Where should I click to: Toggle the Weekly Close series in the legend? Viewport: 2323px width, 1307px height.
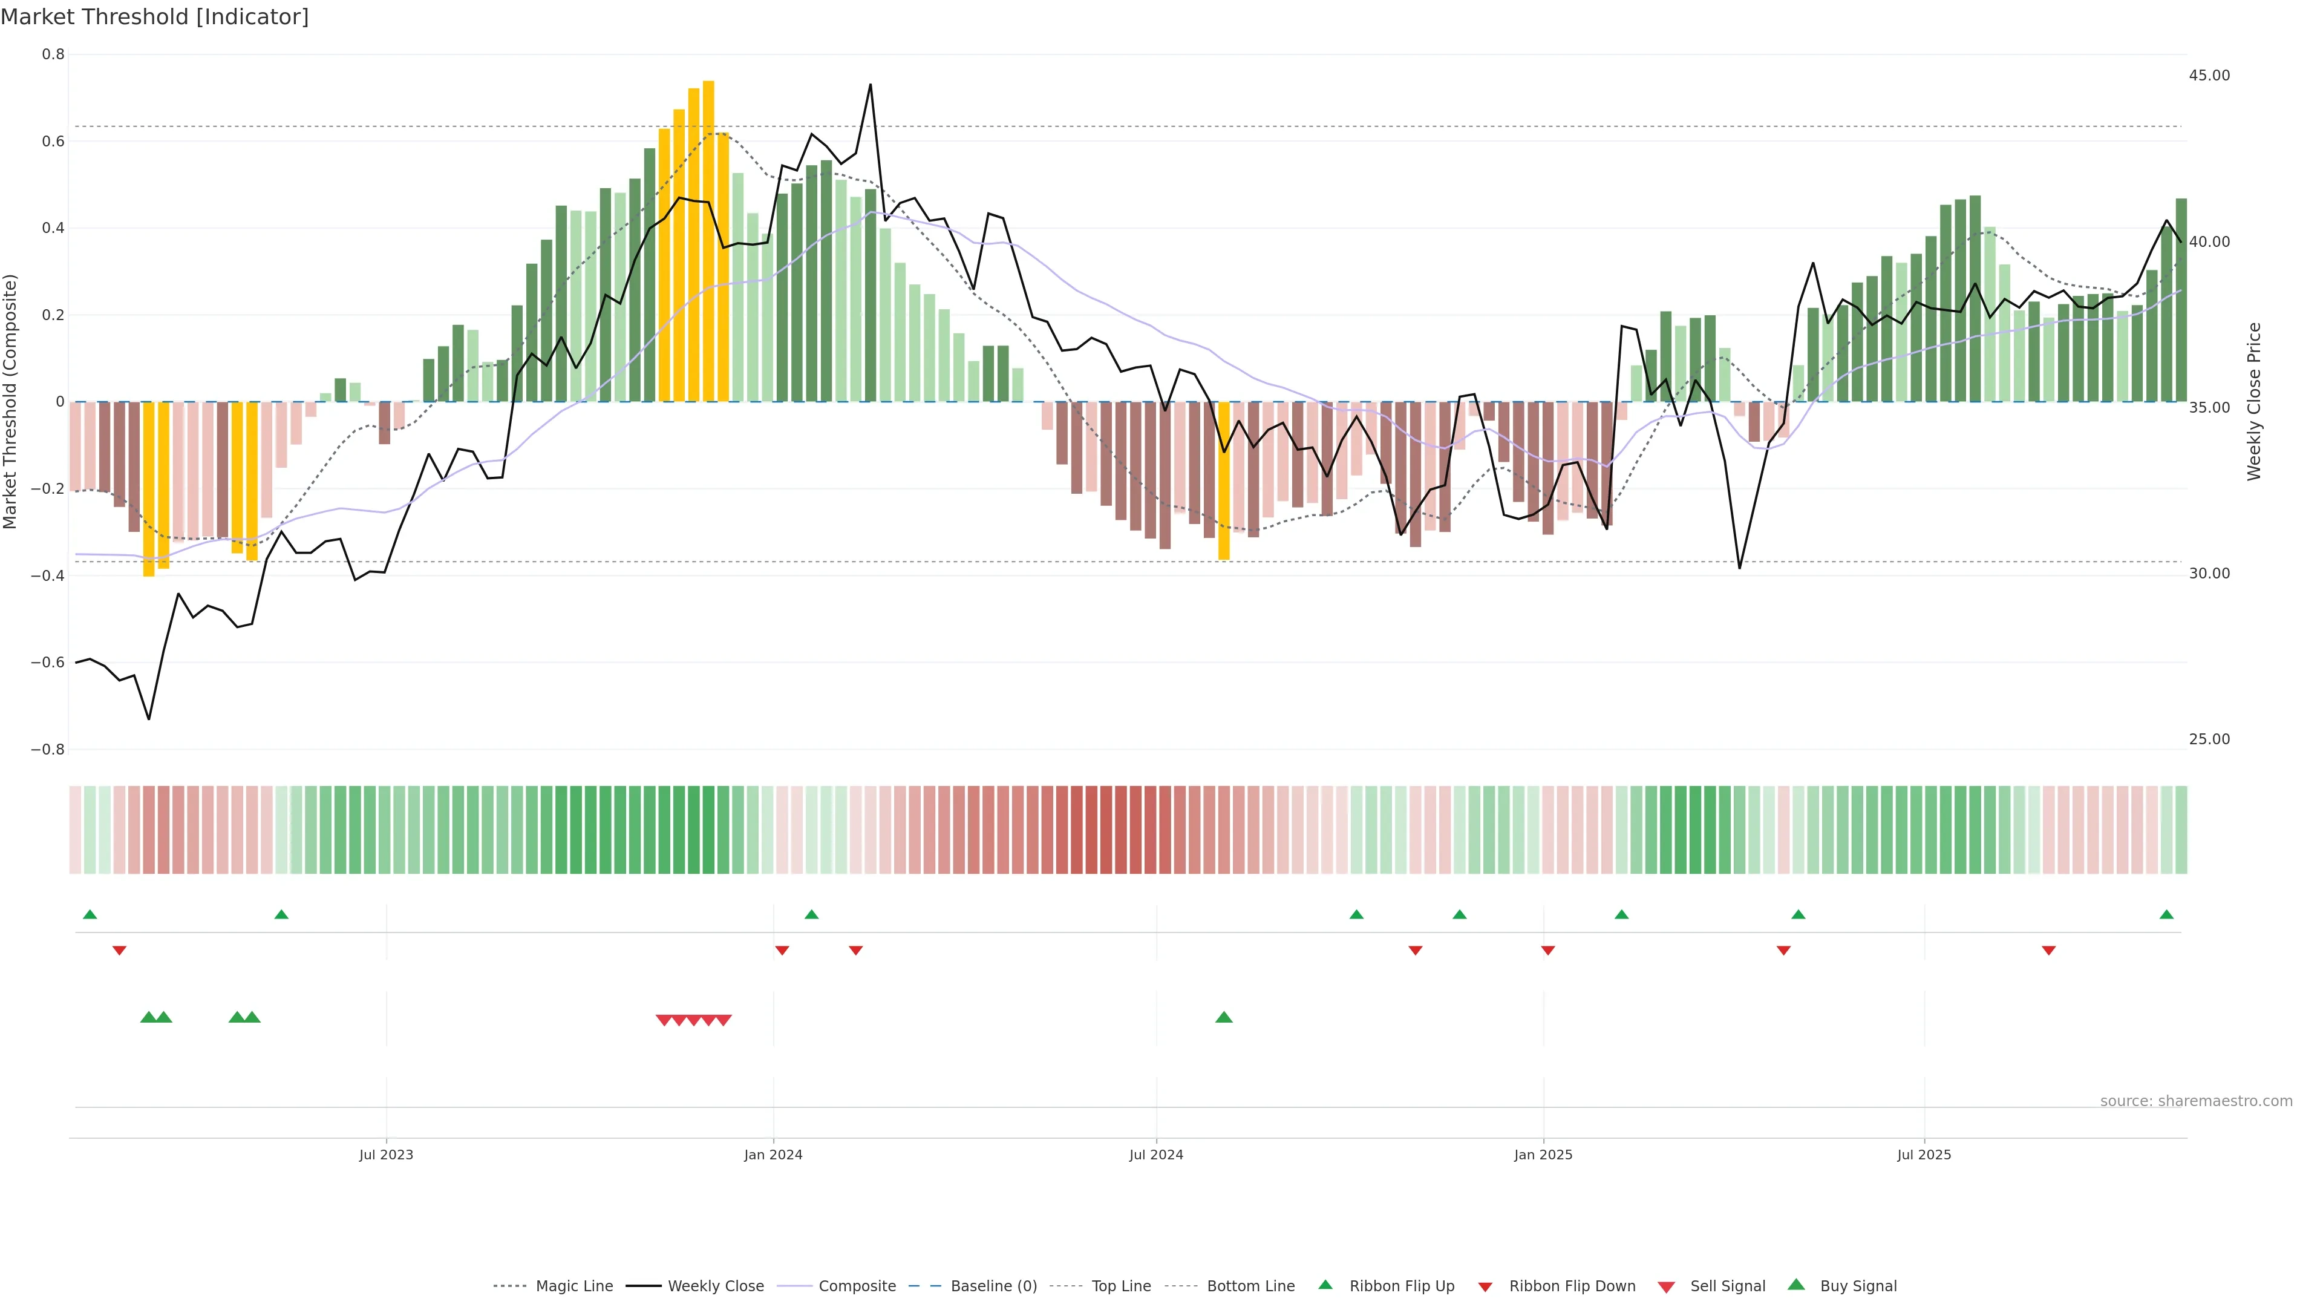tap(715, 1286)
